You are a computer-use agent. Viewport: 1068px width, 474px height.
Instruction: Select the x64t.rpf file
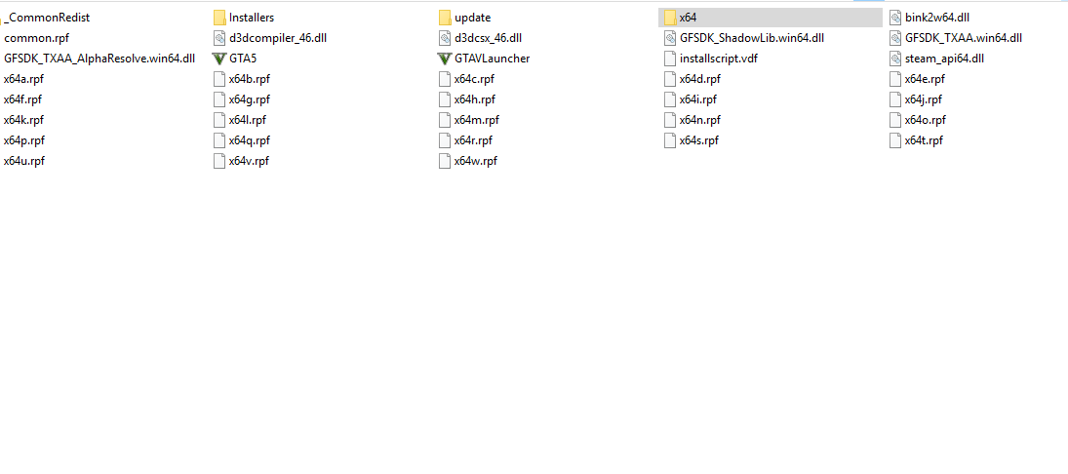916,140
